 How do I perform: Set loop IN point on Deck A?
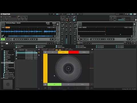[51, 39]
